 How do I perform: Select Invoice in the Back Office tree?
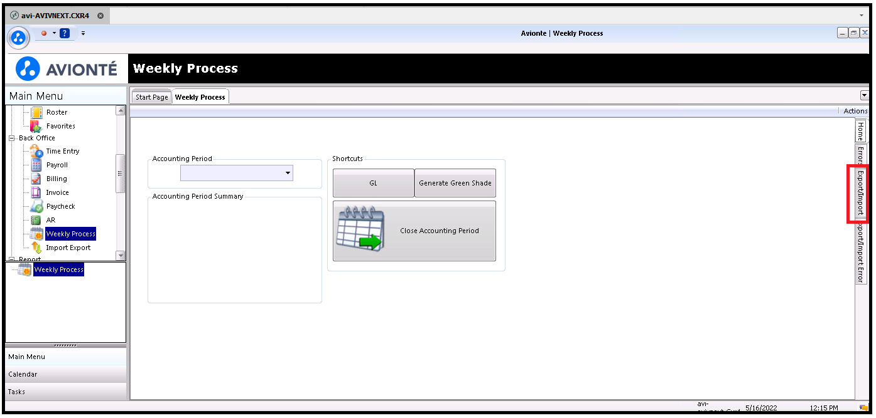click(57, 192)
